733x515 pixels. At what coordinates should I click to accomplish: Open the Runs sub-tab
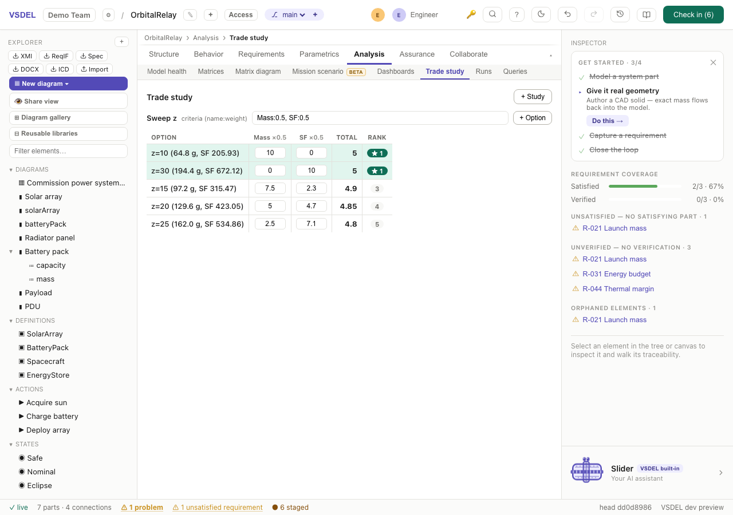coord(483,72)
